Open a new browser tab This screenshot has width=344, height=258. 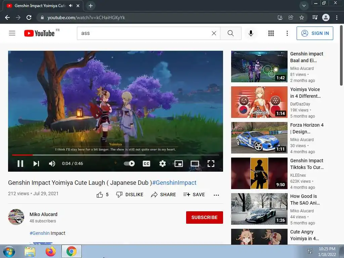pyautogui.click(x=91, y=6)
